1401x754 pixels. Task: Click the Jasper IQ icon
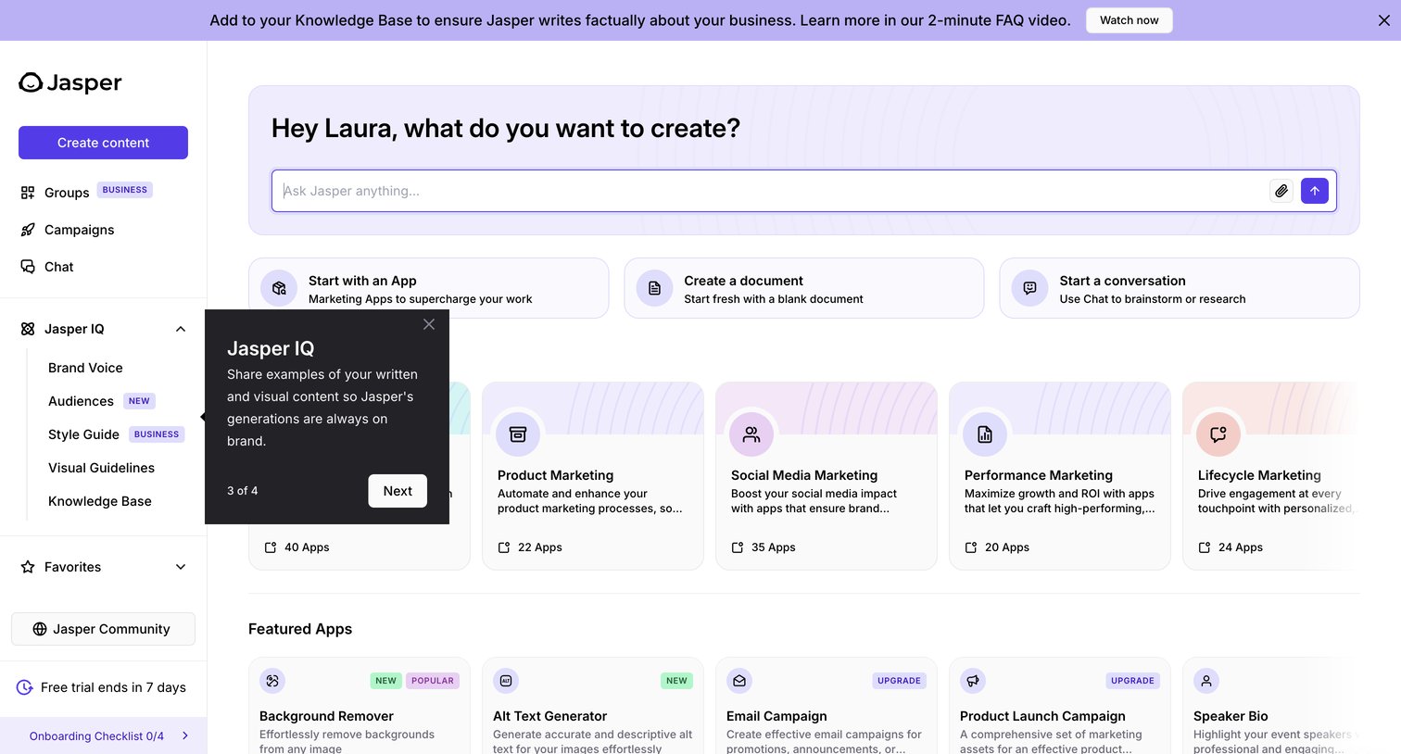(x=28, y=329)
